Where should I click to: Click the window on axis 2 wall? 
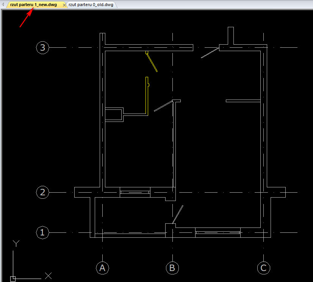tap(135, 192)
